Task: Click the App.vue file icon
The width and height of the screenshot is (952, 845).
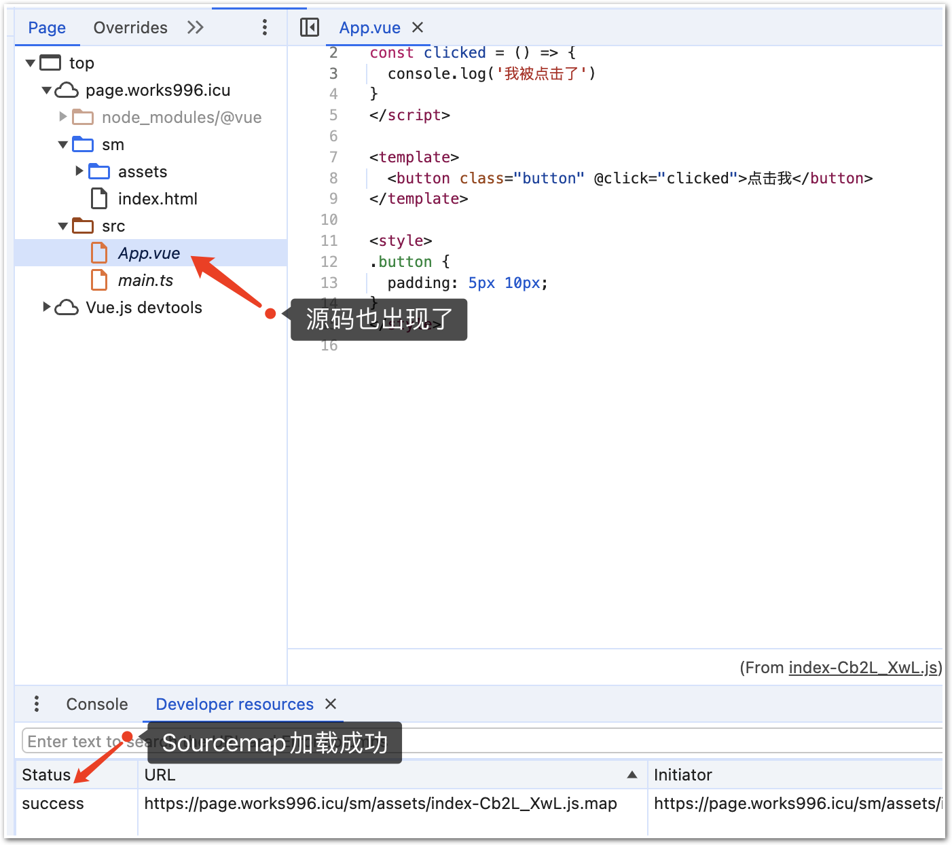Action: point(99,253)
